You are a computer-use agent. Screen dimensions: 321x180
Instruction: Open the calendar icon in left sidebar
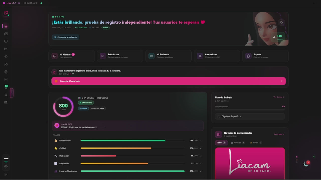(6, 72)
